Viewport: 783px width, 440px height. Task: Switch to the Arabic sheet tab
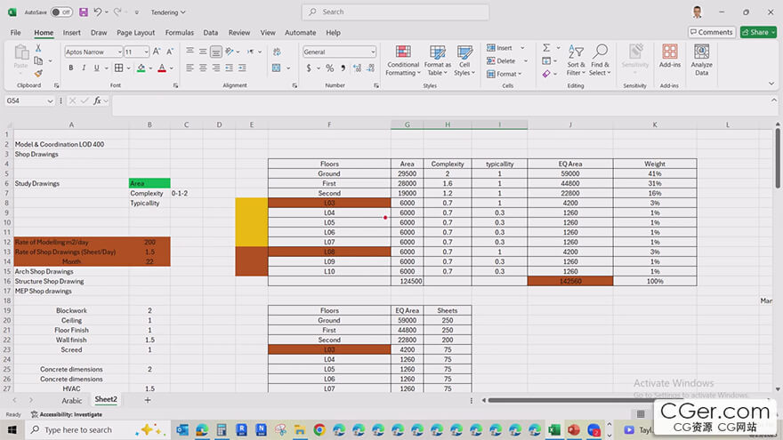point(71,400)
